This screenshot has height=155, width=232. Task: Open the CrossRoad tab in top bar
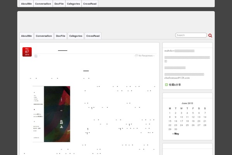click(x=90, y=4)
